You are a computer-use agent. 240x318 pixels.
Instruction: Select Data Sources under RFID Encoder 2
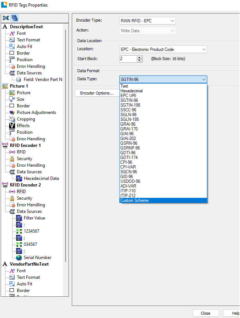pyautogui.click(x=29, y=211)
